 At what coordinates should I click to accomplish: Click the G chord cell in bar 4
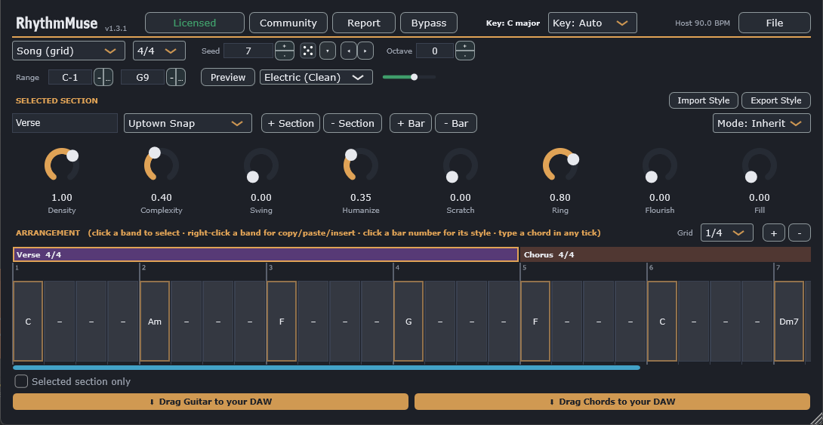click(x=408, y=322)
